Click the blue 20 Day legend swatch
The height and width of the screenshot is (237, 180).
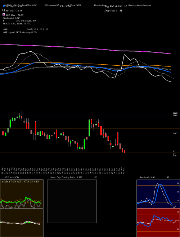pyautogui.click(x=4, y=6)
